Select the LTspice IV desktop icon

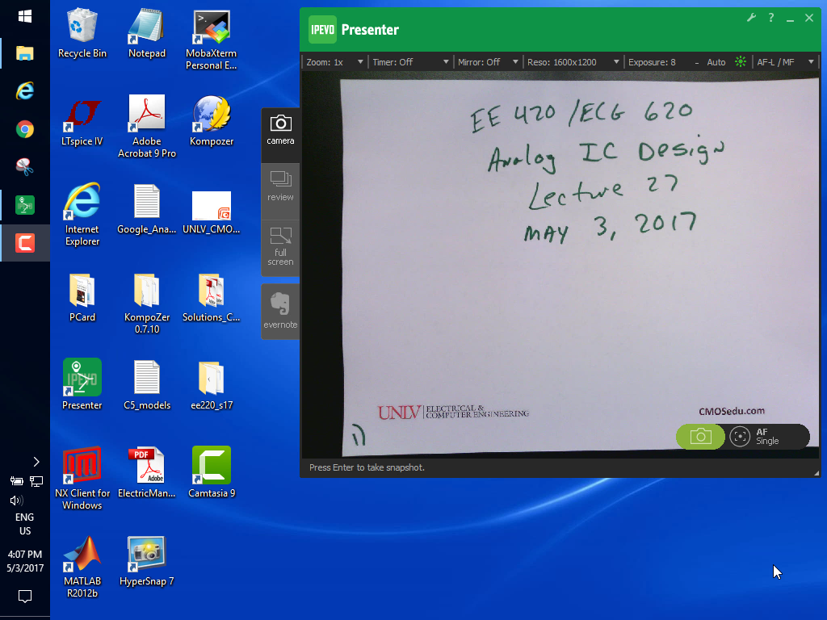[x=82, y=121]
